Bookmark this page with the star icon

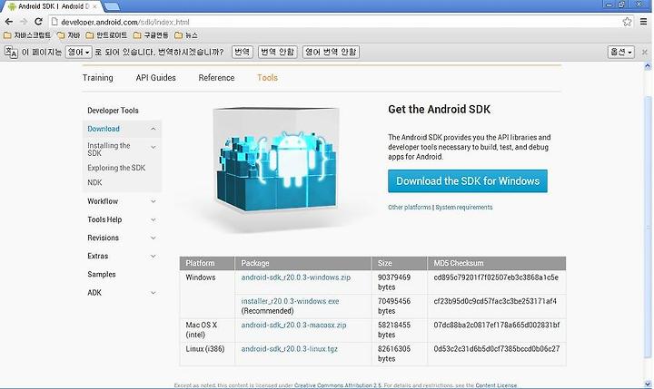[x=627, y=22]
